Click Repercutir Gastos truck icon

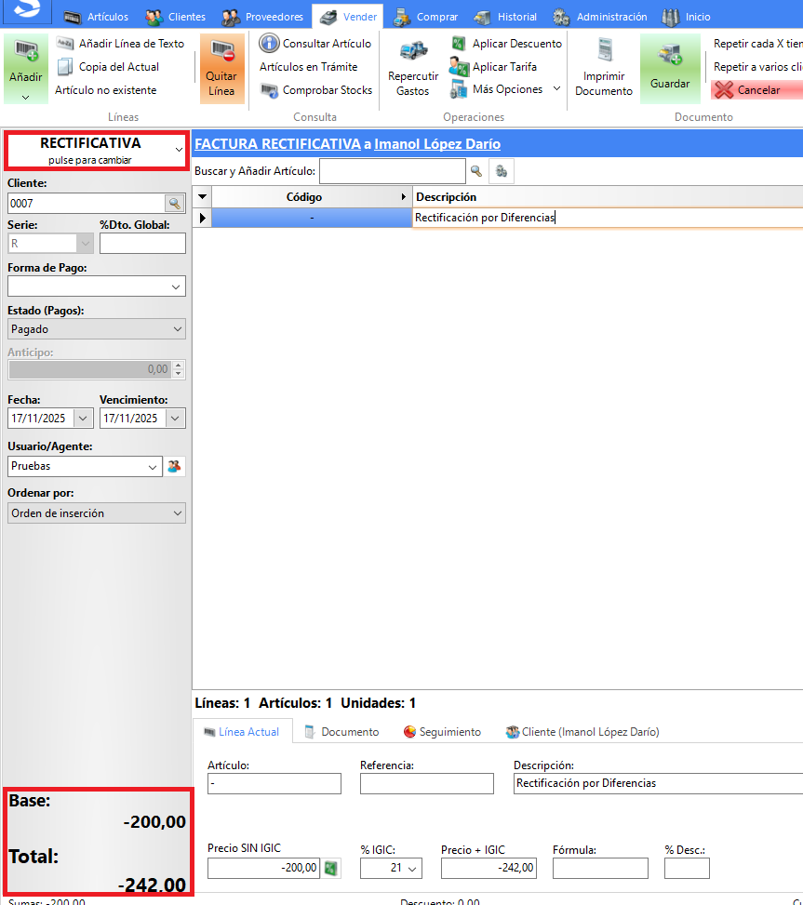click(x=413, y=54)
